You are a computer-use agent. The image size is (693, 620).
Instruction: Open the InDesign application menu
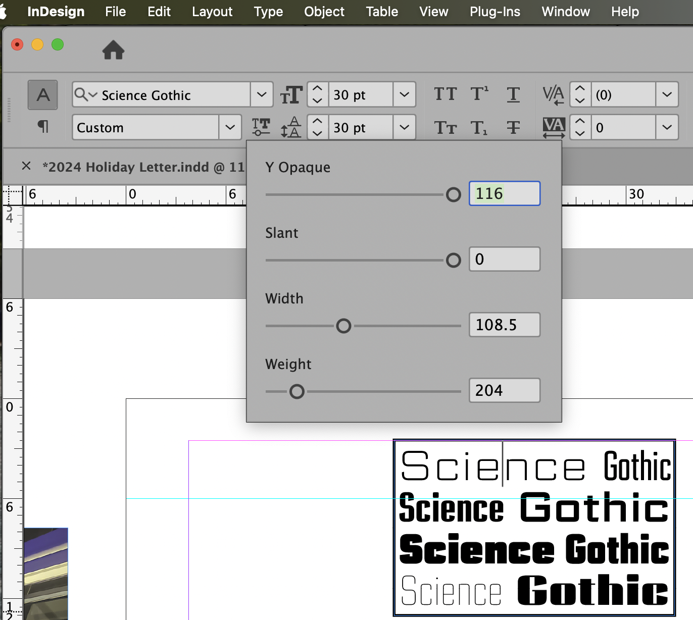[56, 12]
